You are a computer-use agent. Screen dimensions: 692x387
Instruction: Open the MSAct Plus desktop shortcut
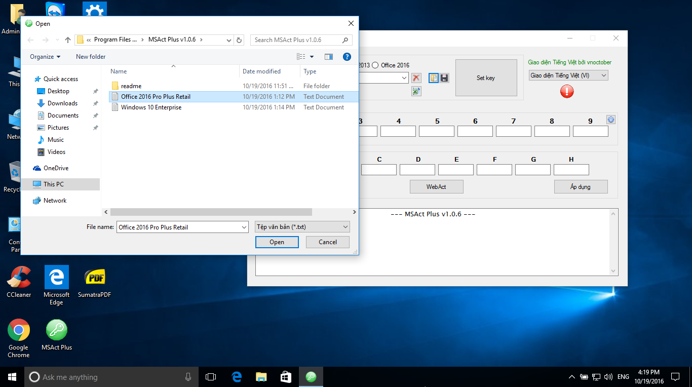pos(57,334)
